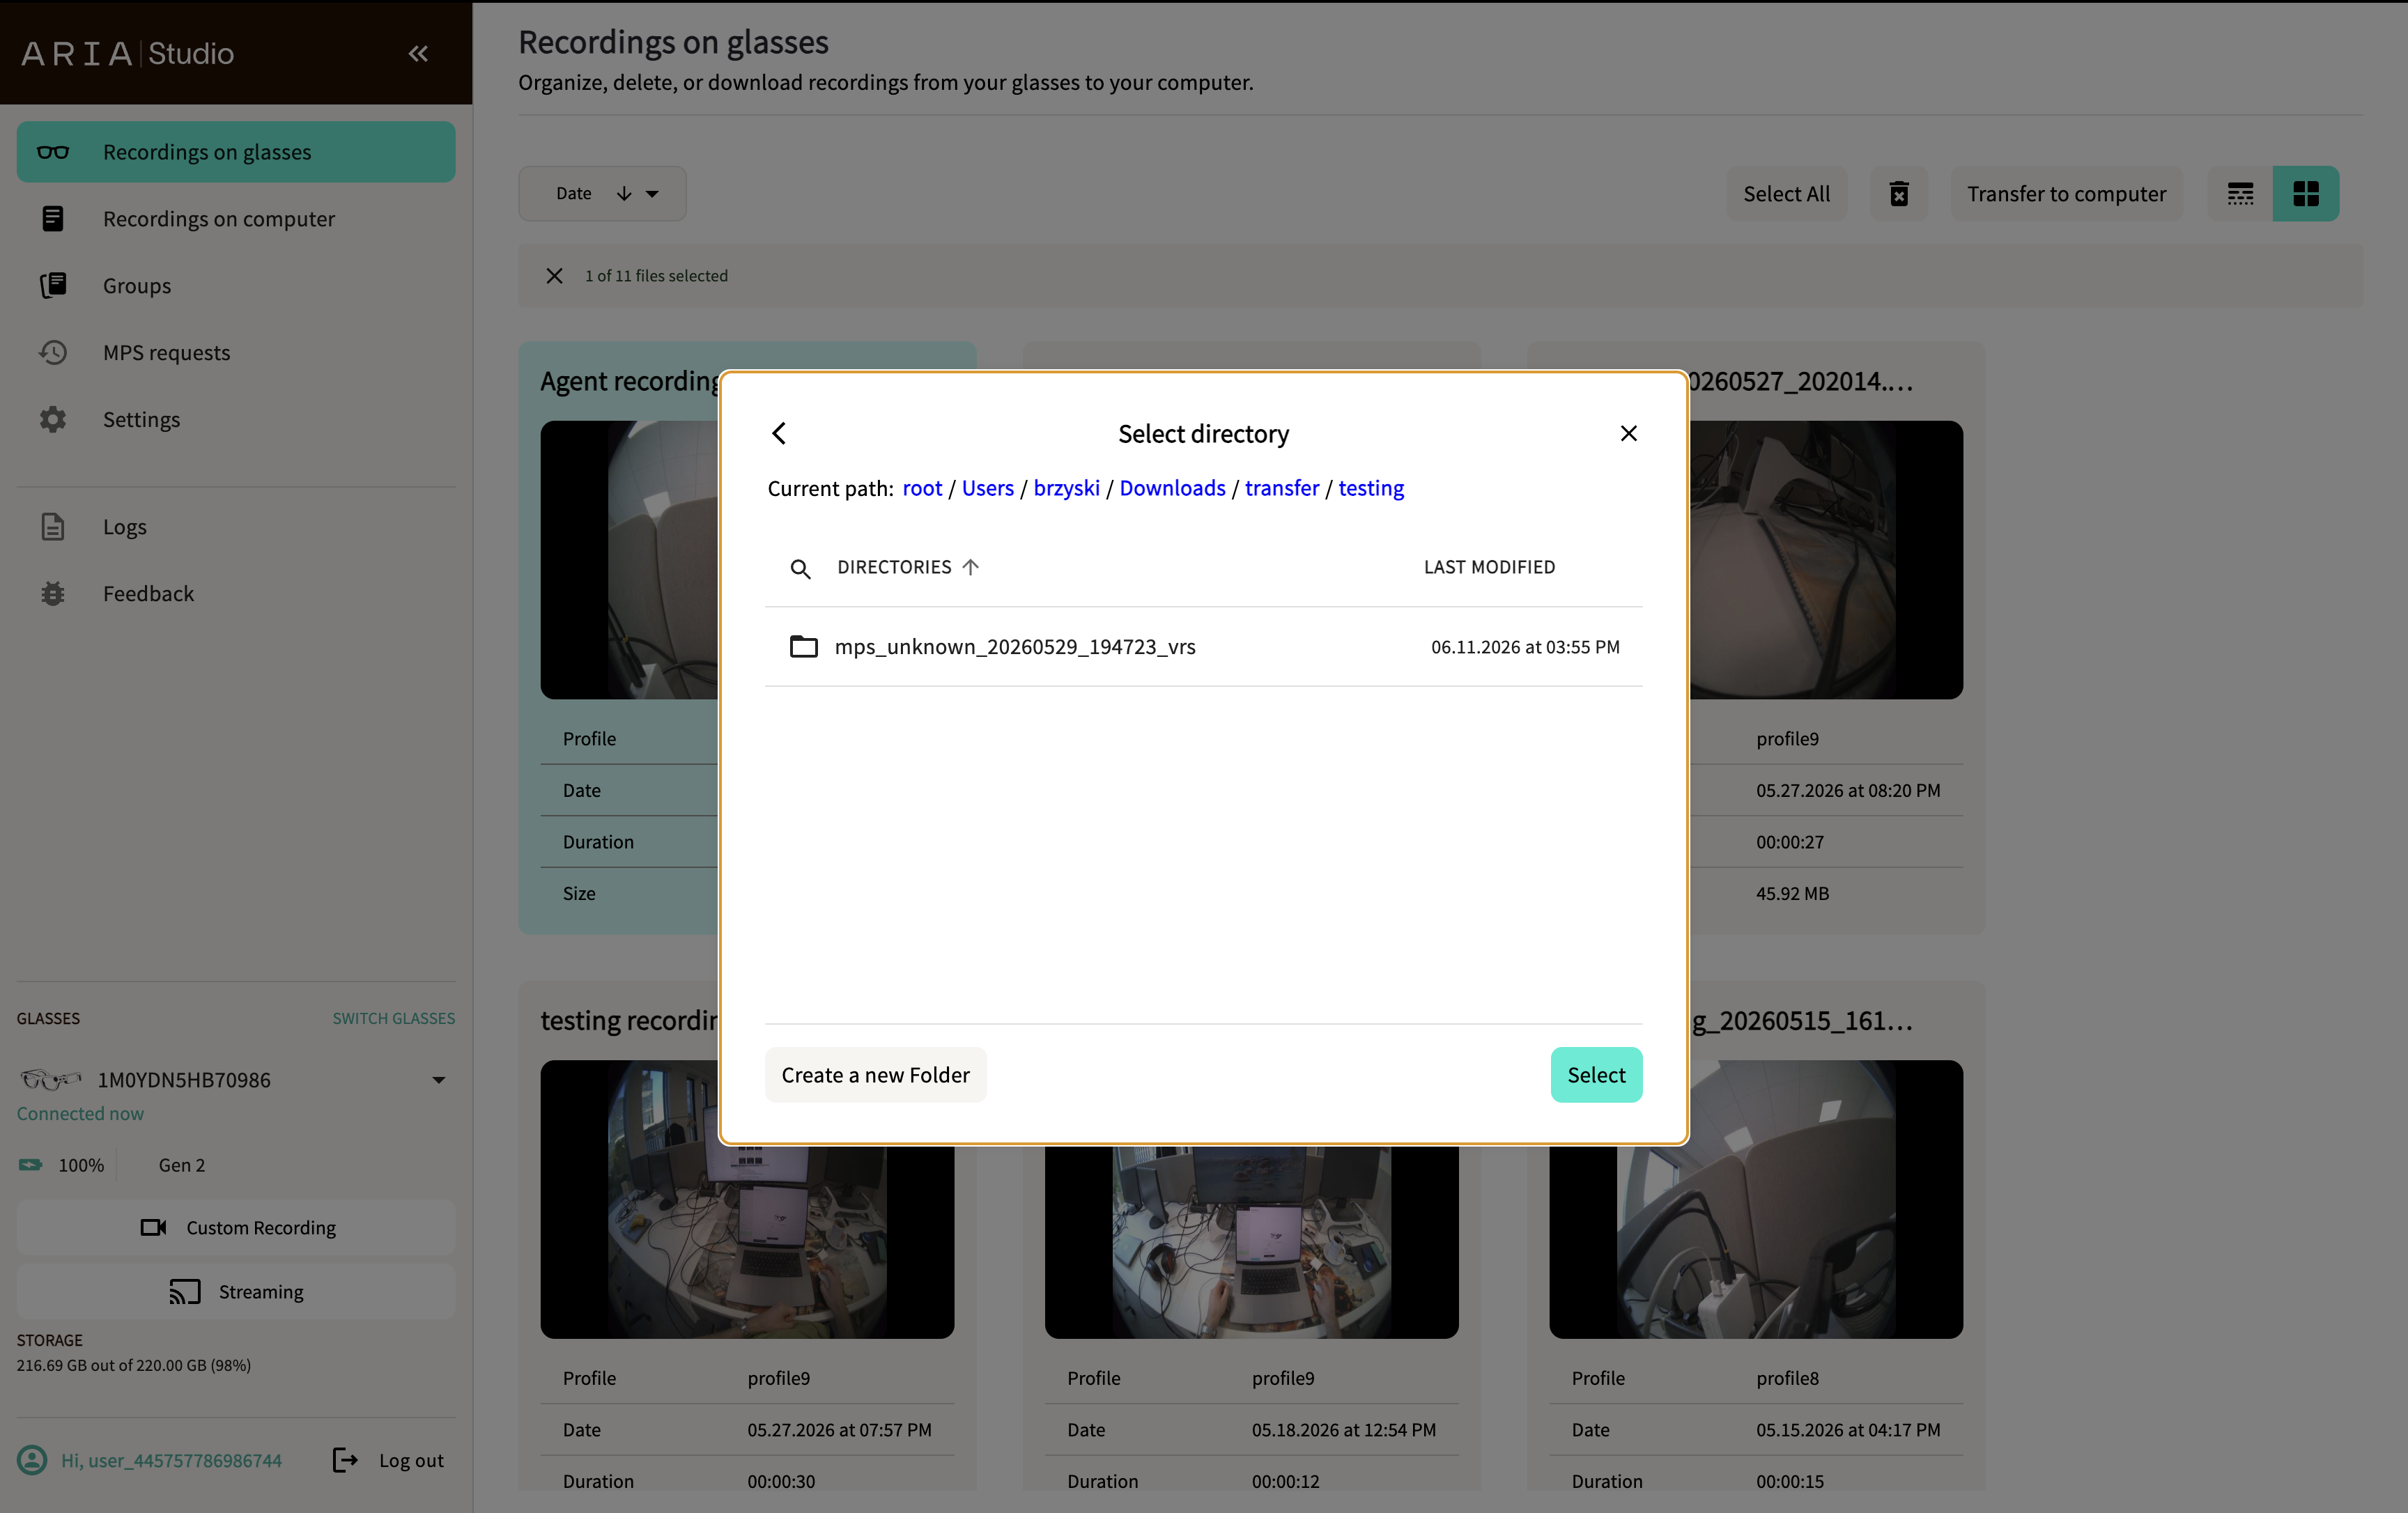Collapse the sidebar with double-chevron icon
Viewport: 2408px width, 1513px height.
coord(418,53)
